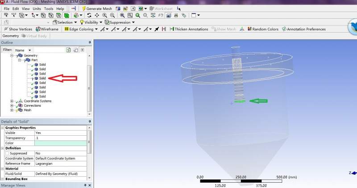The width and height of the screenshot is (357, 188).
Task: Click the Transparency value field
Action: click(x=61, y=138)
